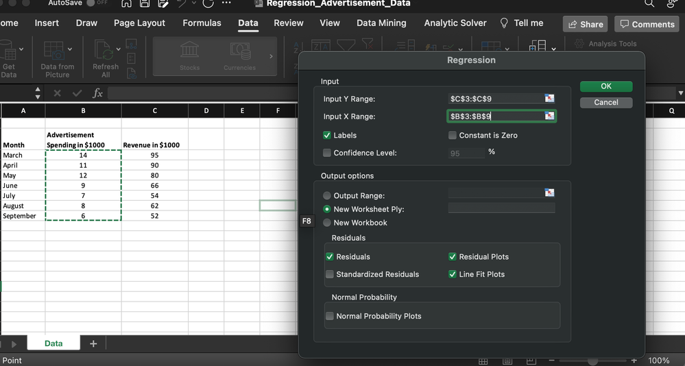Screen dimensions: 685x366
Task: Uncheck the Residual Plots checkbox
Action: [452, 257]
